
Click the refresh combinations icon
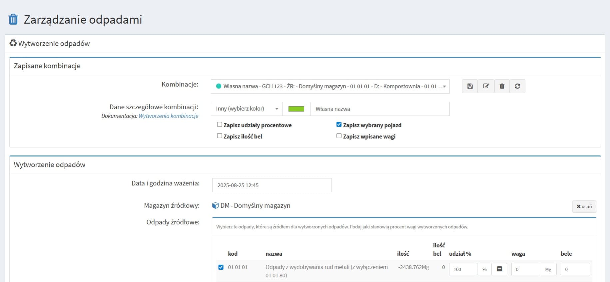517,86
